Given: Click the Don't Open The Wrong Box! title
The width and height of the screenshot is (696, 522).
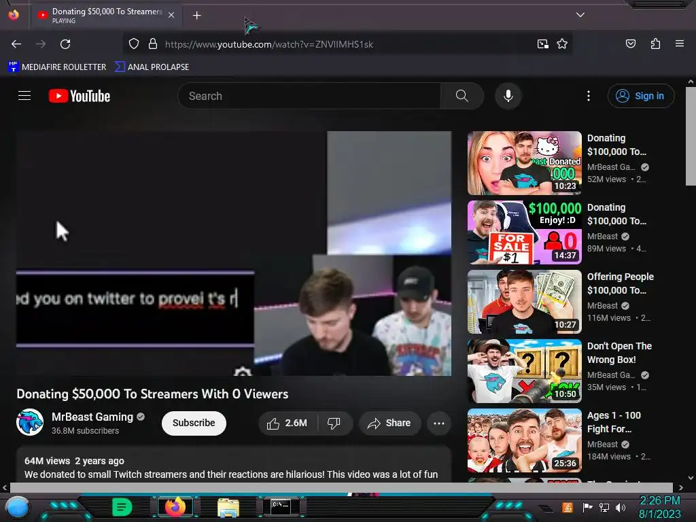Looking at the screenshot, I should [619, 353].
